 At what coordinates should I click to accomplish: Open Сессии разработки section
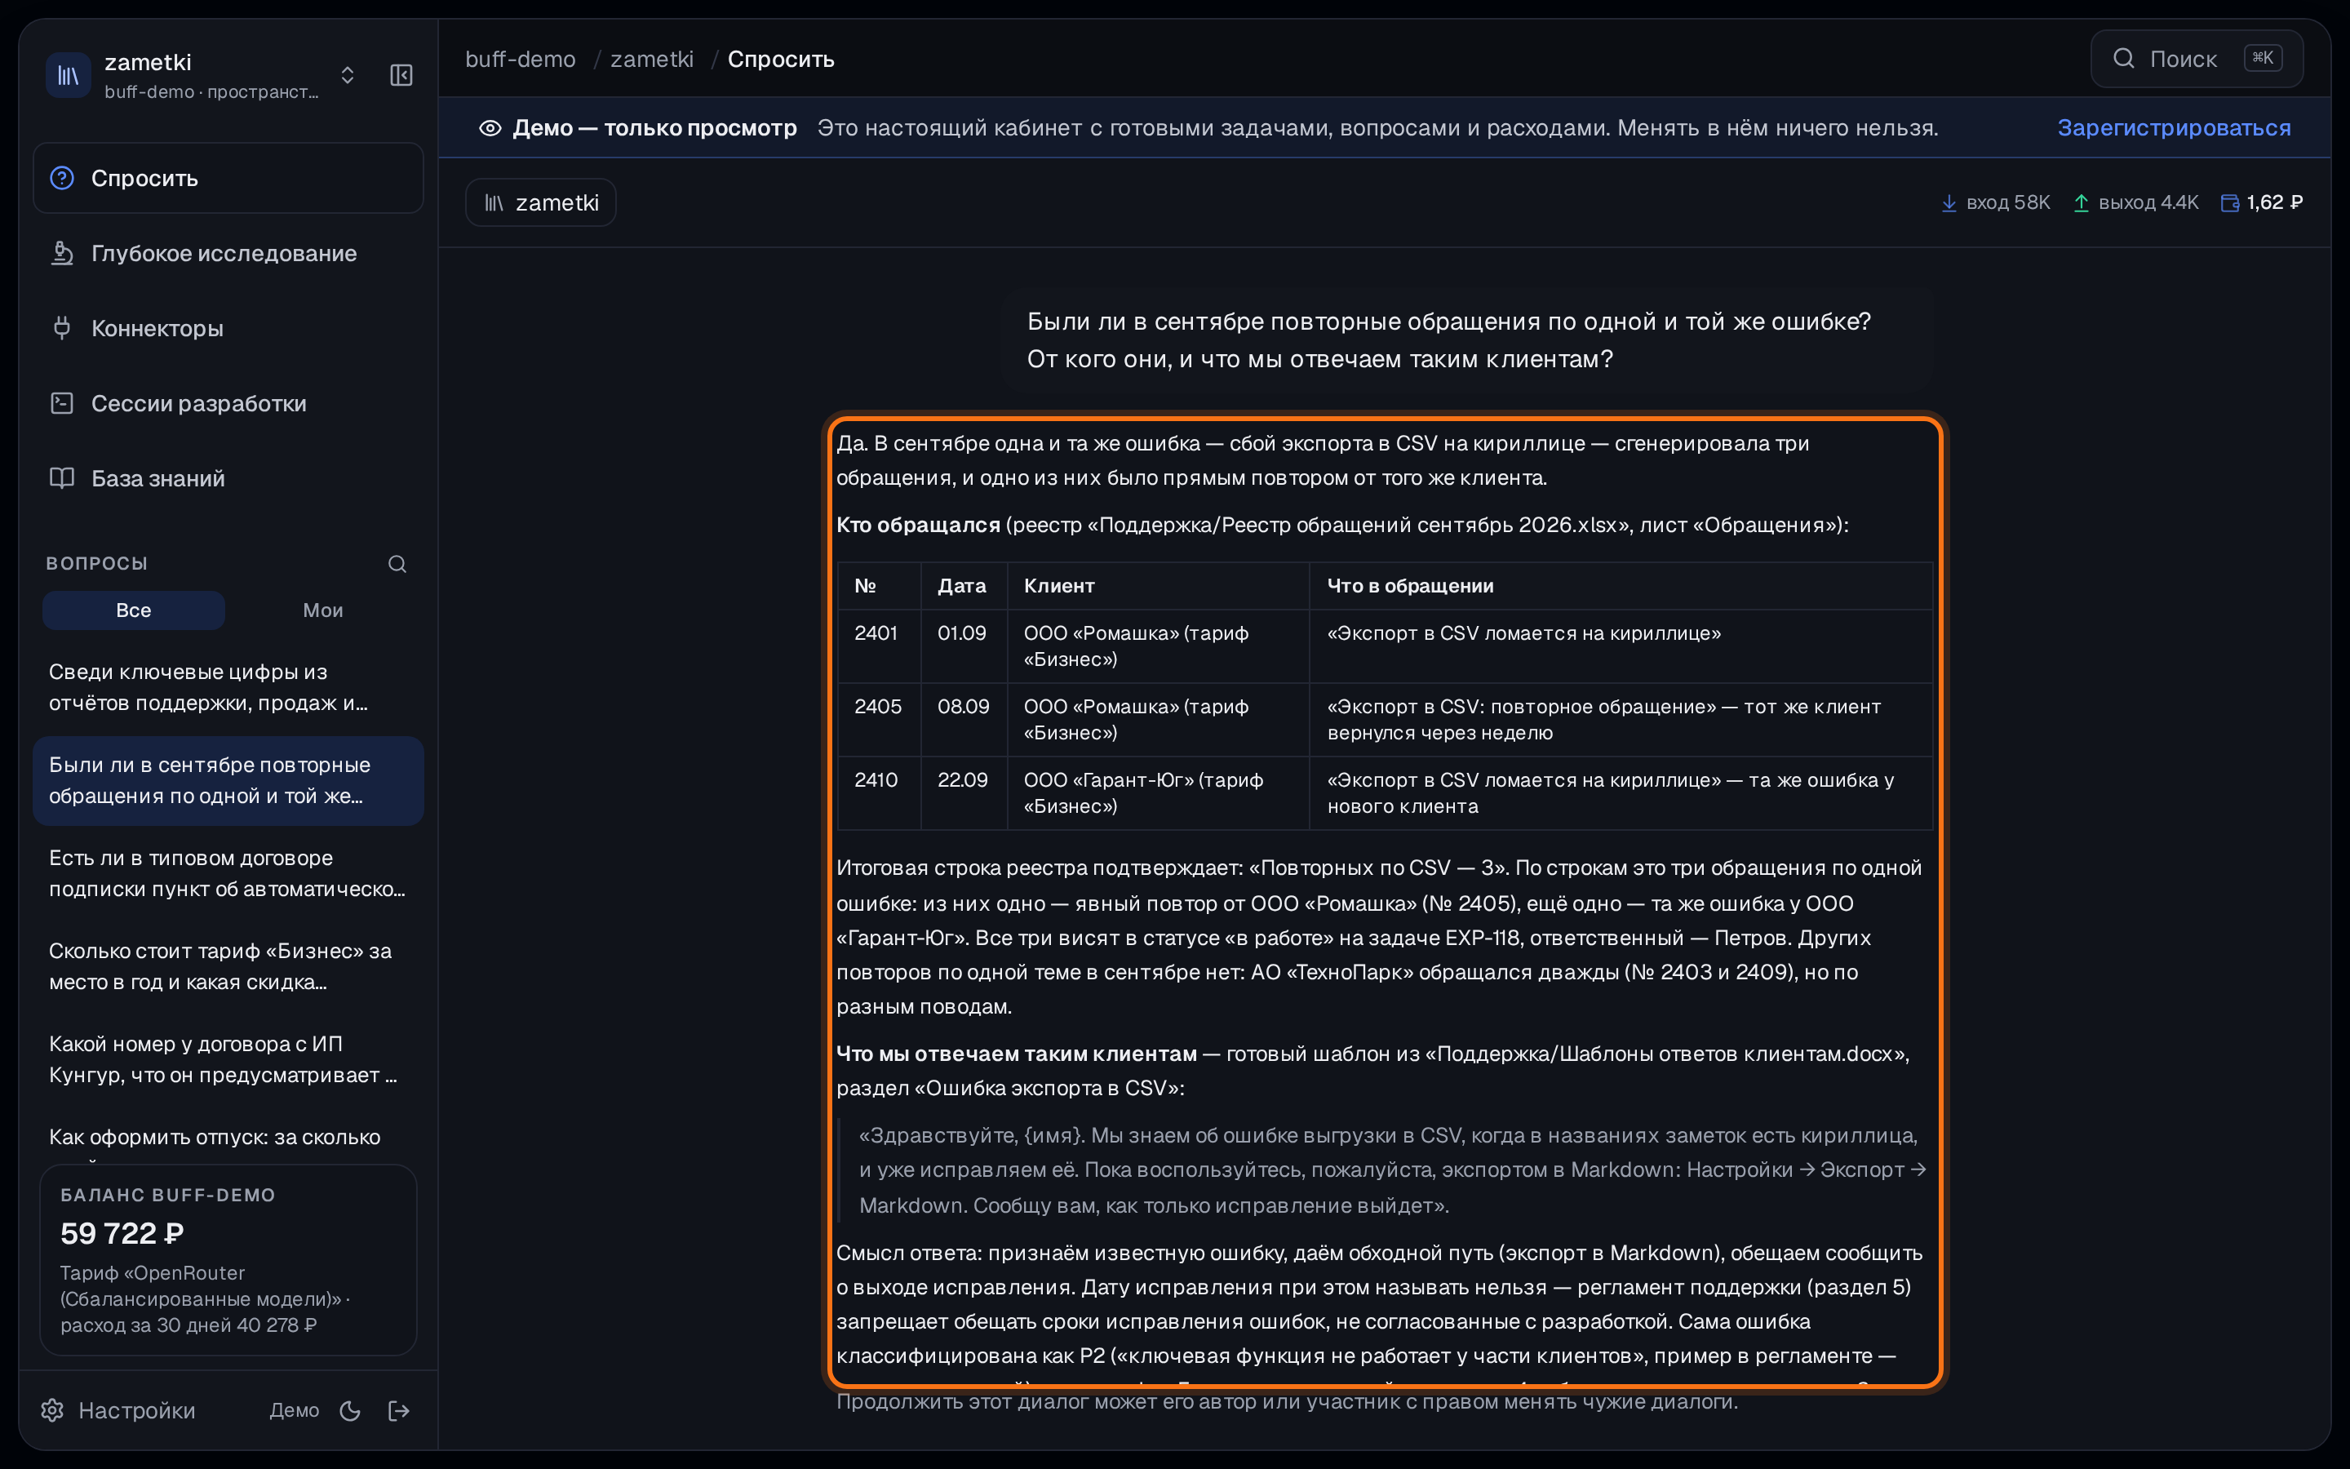click(228, 403)
